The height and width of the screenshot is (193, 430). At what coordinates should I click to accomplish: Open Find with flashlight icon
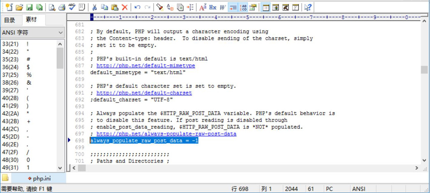pos(160,7)
